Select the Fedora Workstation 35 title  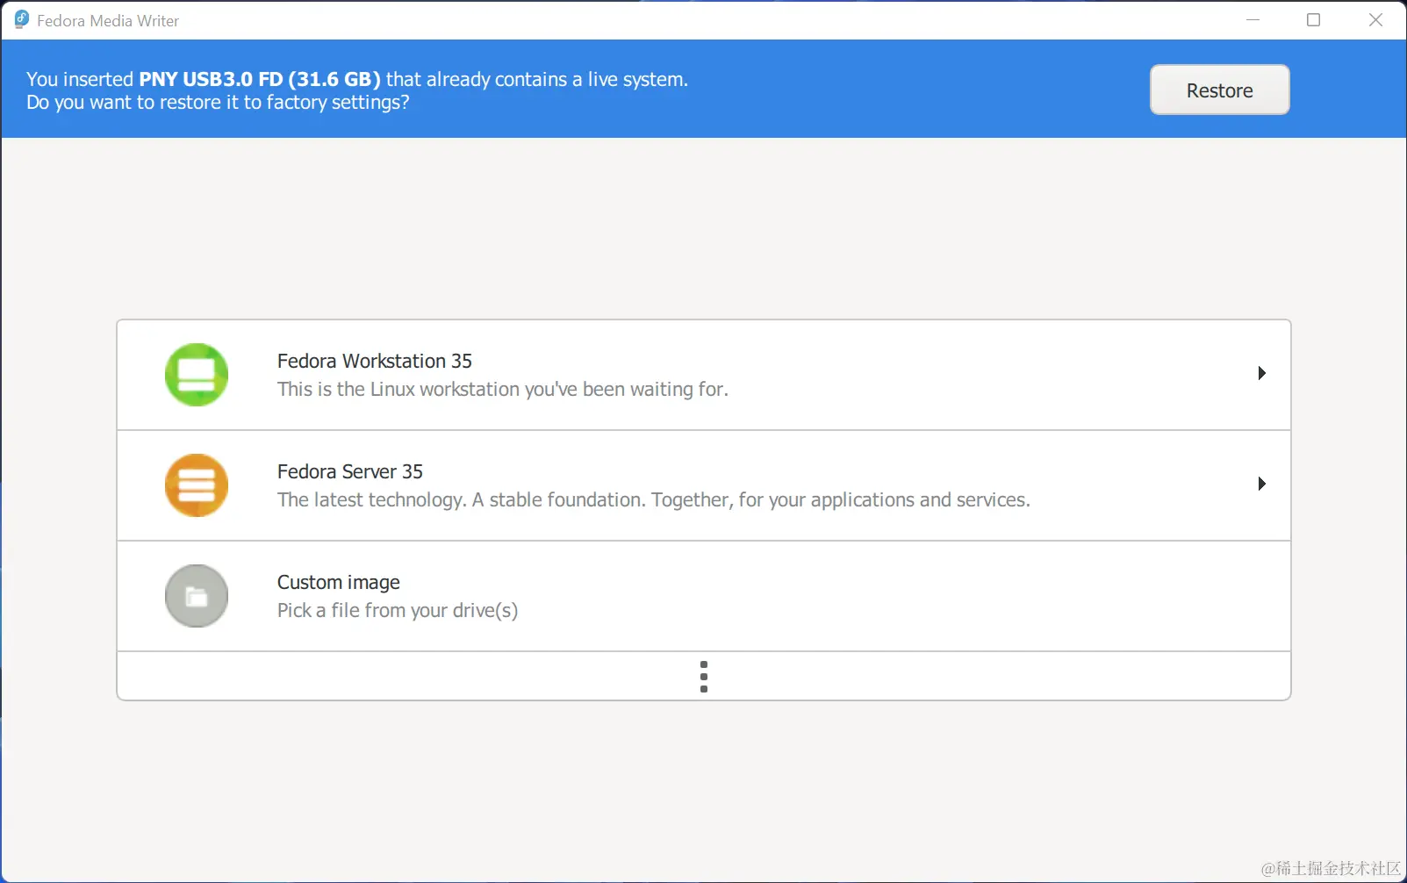375,361
